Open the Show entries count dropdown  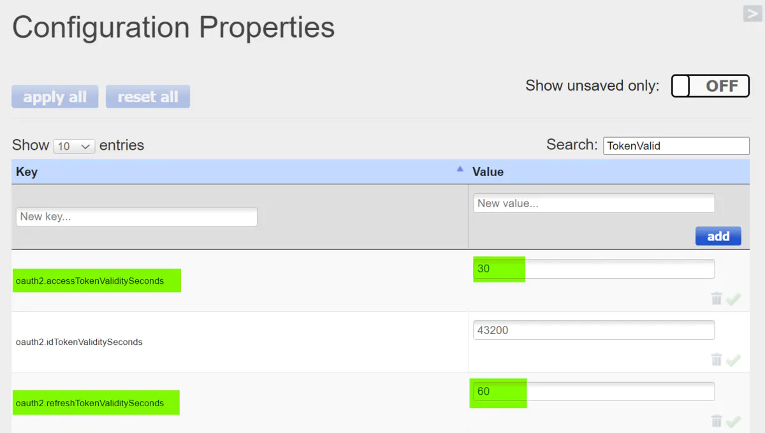(75, 146)
